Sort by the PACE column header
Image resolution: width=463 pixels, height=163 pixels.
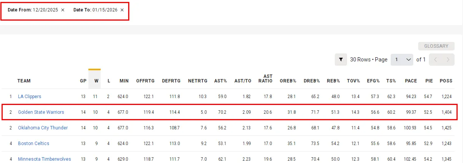click(x=411, y=81)
